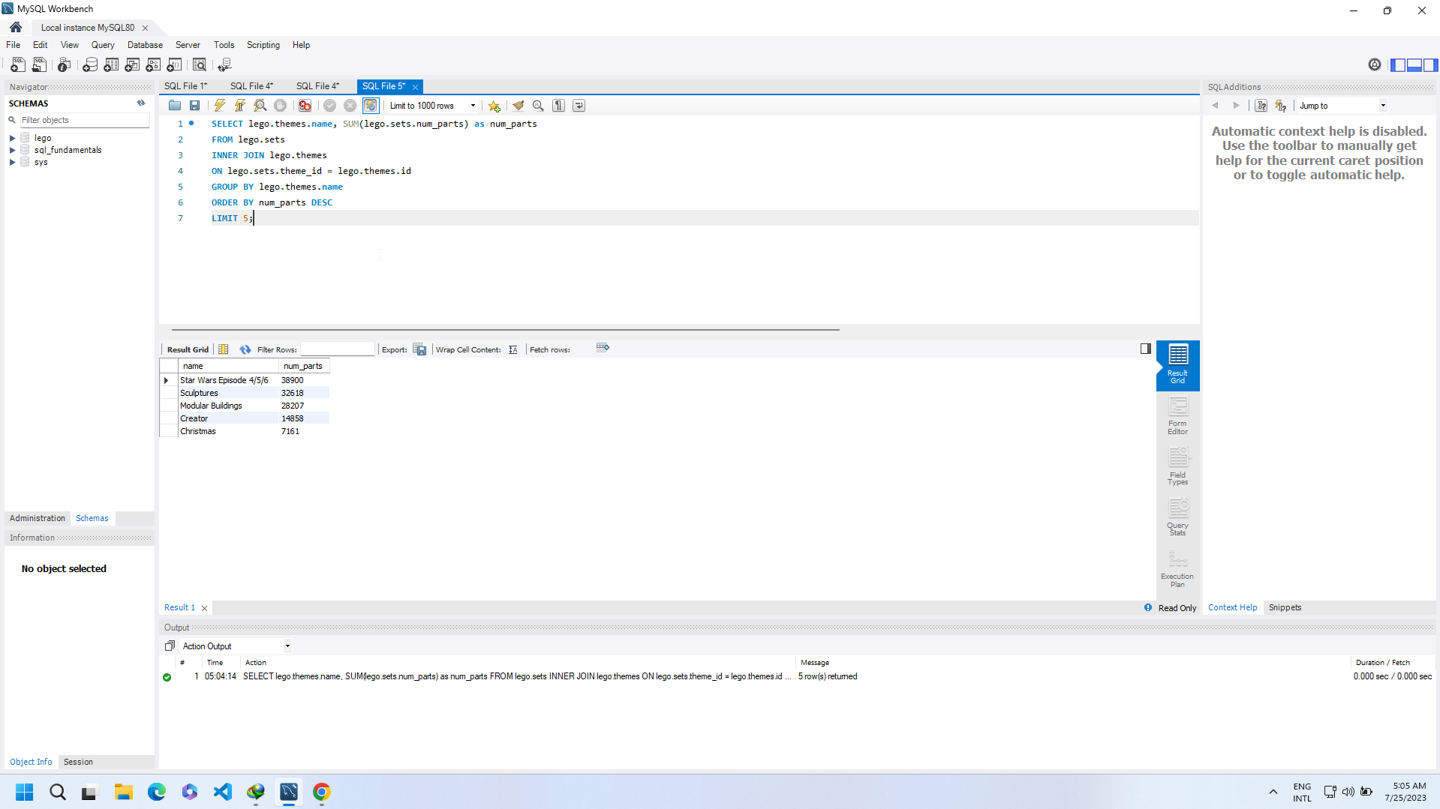Toggle automatic context help

click(x=1281, y=106)
